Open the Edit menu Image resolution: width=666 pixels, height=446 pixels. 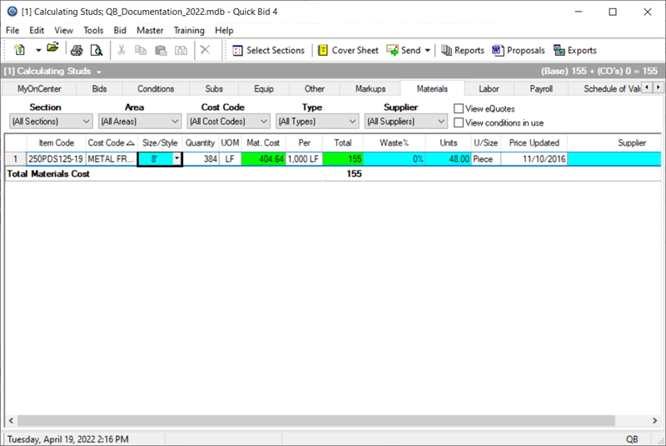click(x=37, y=31)
